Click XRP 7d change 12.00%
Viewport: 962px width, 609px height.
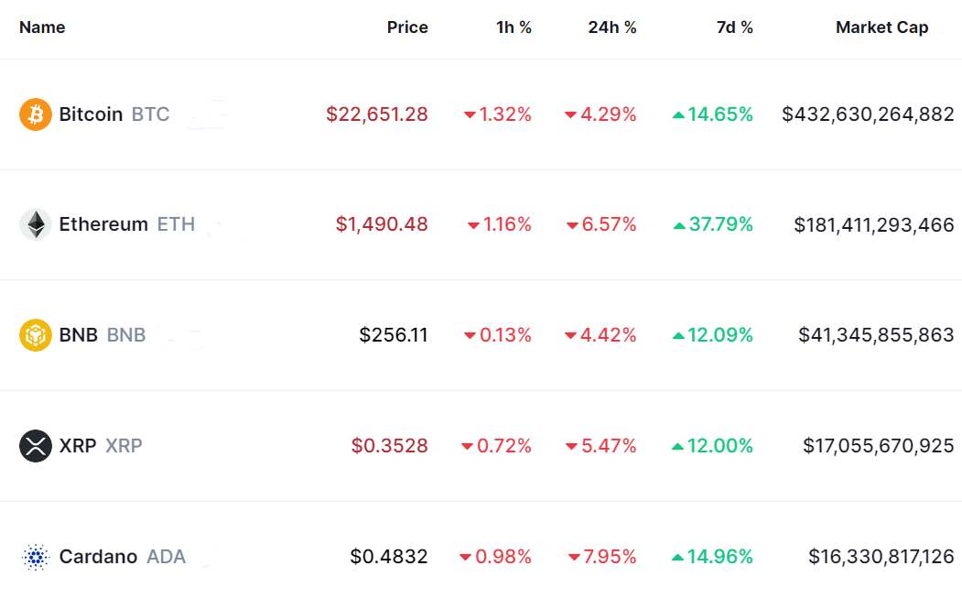click(x=719, y=446)
